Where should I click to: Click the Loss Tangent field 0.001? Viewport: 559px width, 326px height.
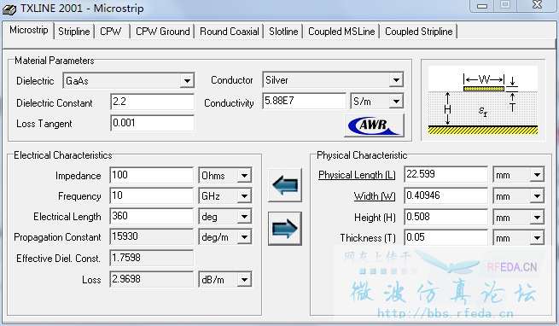point(152,123)
